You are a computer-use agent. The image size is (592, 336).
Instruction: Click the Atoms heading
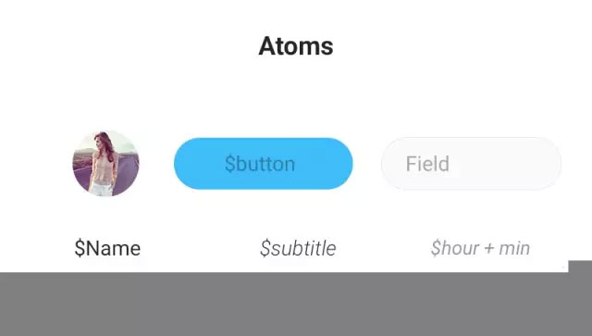point(296,46)
